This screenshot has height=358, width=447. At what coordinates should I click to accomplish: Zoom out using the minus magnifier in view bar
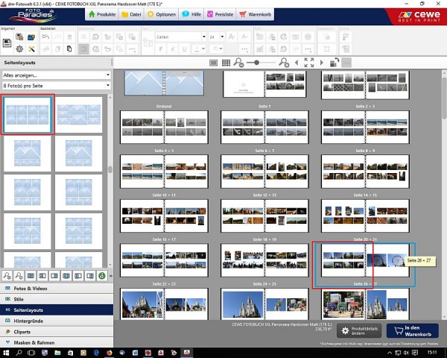point(238,63)
